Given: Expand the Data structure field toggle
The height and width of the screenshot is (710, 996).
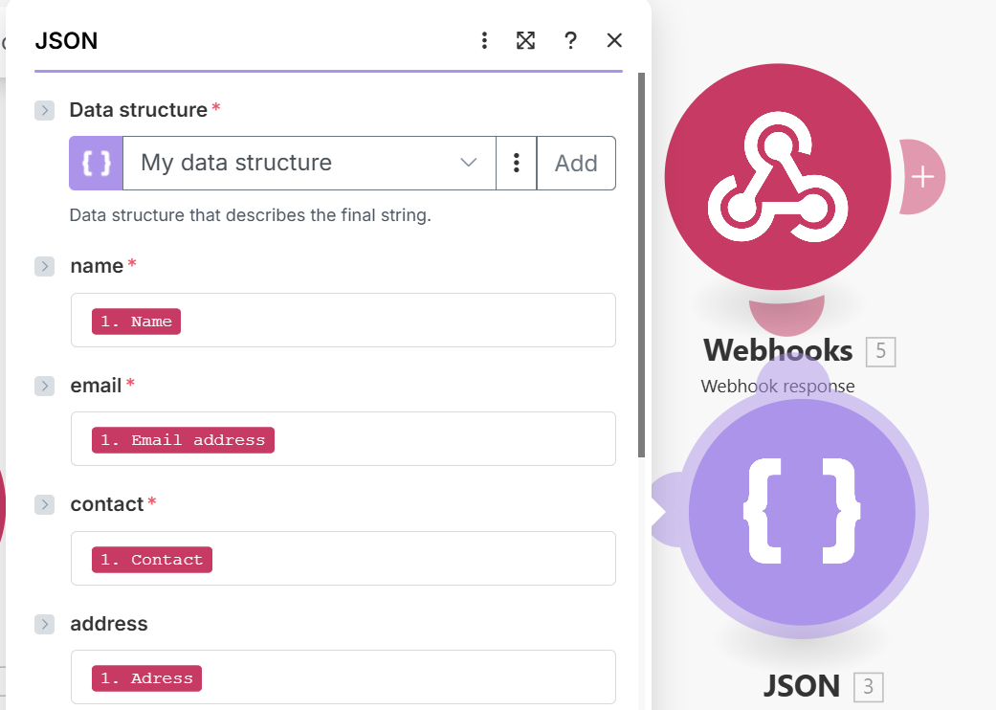Looking at the screenshot, I should pyautogui.click(x=44, y=110).
